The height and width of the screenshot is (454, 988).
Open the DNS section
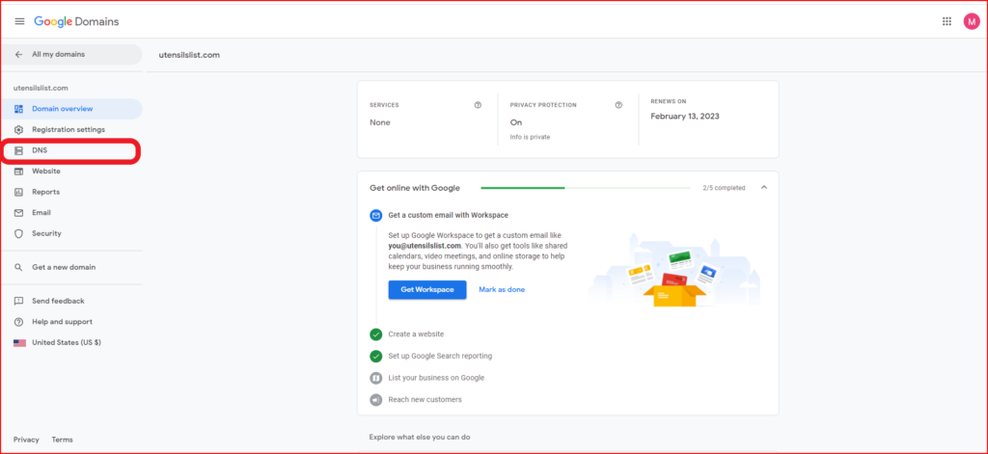tap(71, 150)
